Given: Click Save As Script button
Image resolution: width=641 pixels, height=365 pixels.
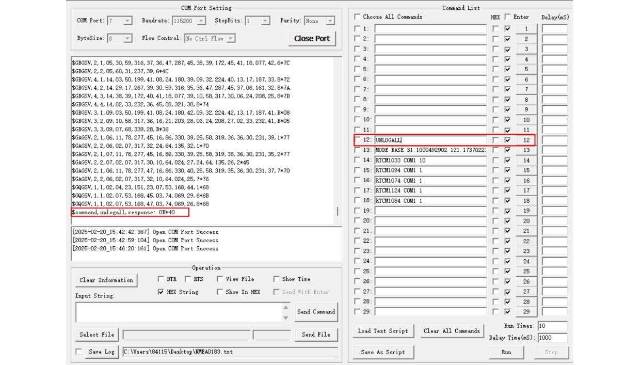Looking at the screenshot, I should click(x=382, y=352).
